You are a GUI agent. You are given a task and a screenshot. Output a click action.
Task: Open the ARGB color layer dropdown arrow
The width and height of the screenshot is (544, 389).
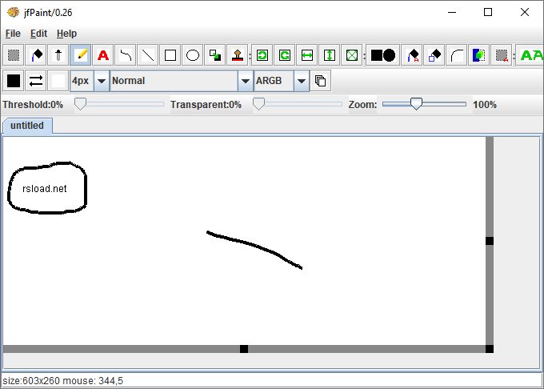coord(302,81)
